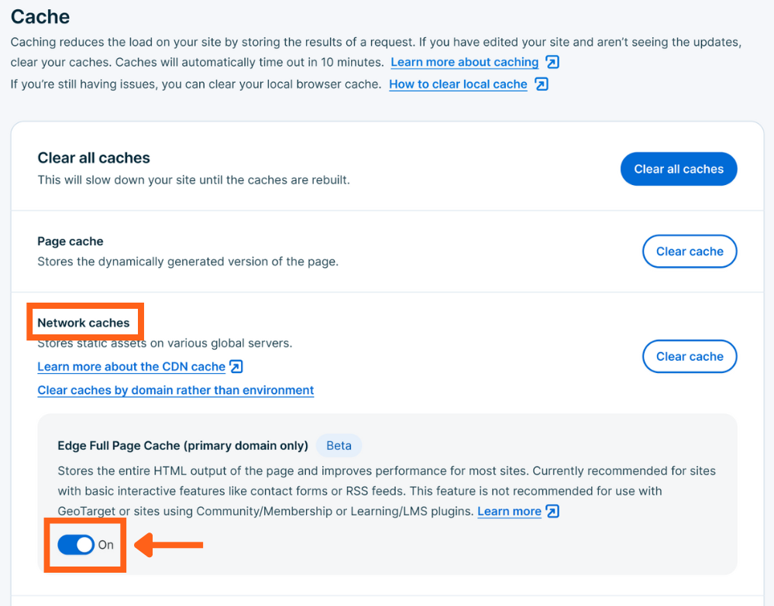This screenshot has height=606, width=774.
Task: Follow Learn more about the CDN cache link
Action: [131, 367]
